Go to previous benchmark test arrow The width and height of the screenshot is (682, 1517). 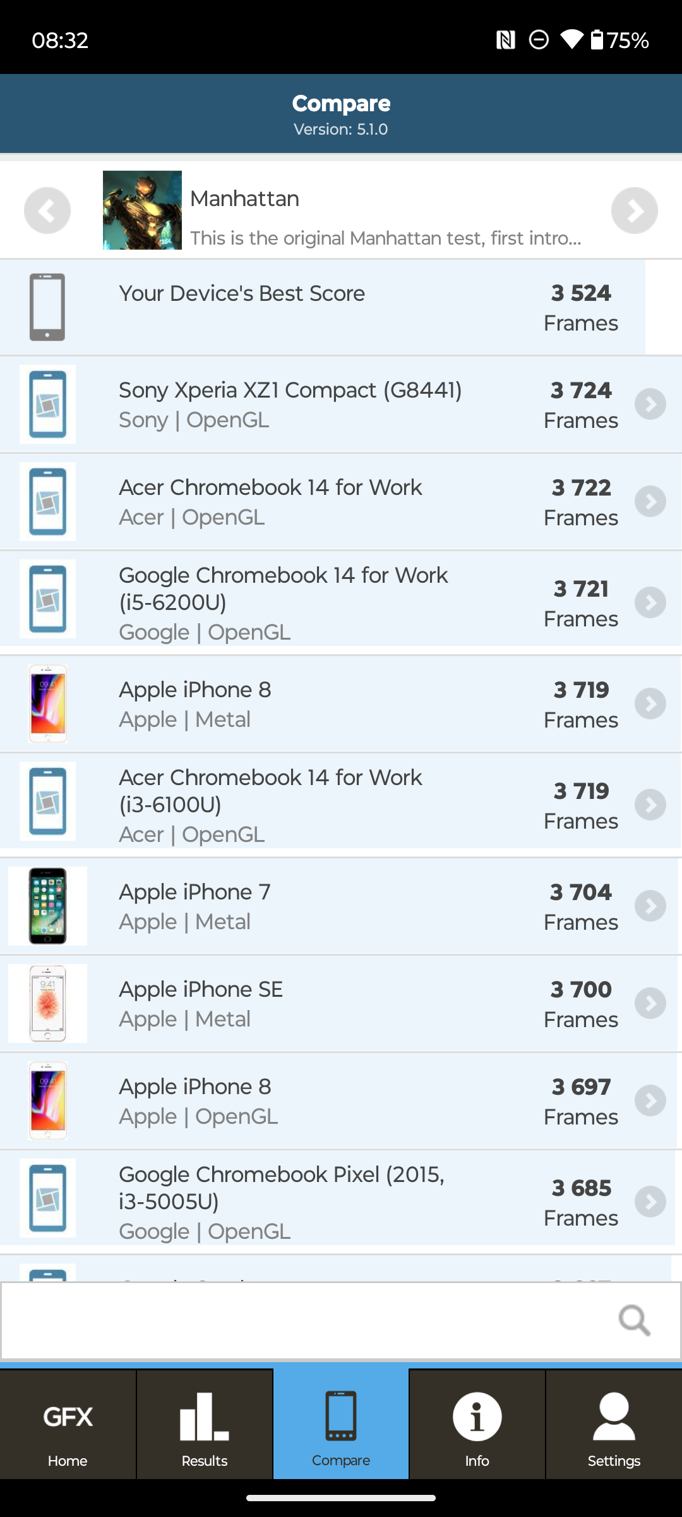tap(47, 210)
